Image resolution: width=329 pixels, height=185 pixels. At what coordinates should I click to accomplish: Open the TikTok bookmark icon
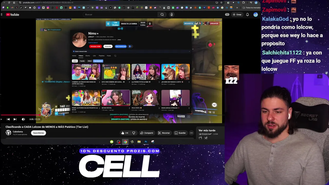coord(21,8)
